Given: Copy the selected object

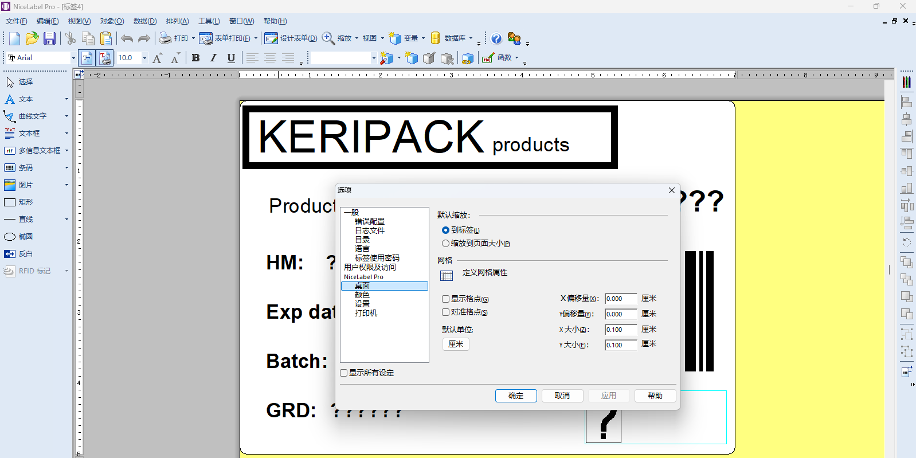Looking at the screenshot, I should (88, 38).
